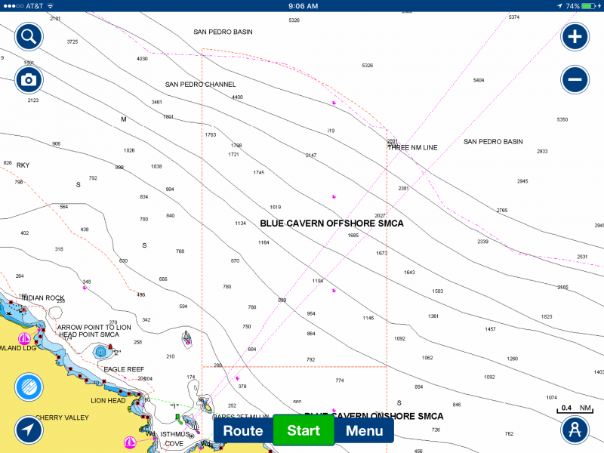Zoom in on the chart

574,35
